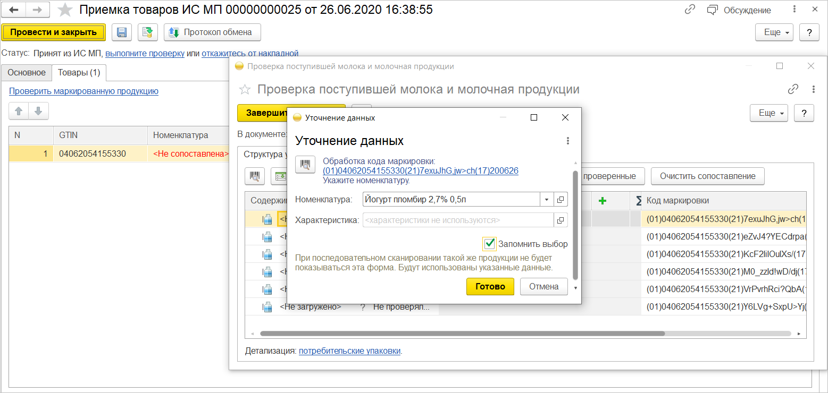Click the package icon in the last Не загружено row
The width and height of the screenshot is (828, 393).
[267, 307]
